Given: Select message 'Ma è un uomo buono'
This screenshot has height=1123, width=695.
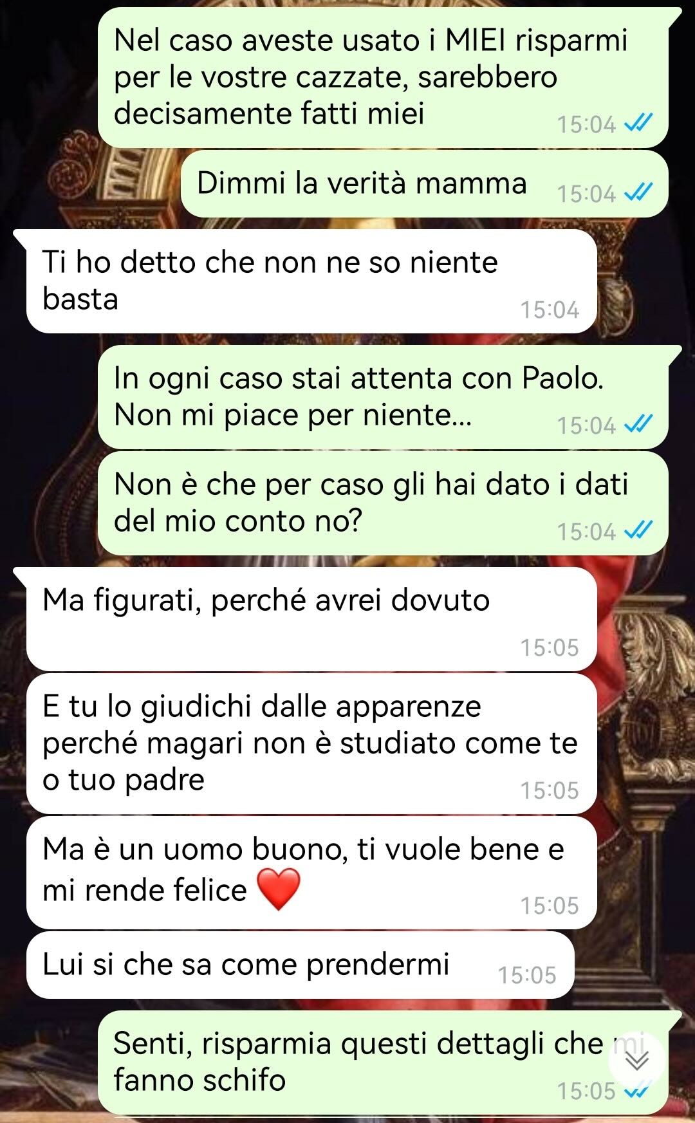Looking at the screenshot, I should point(311,873).
